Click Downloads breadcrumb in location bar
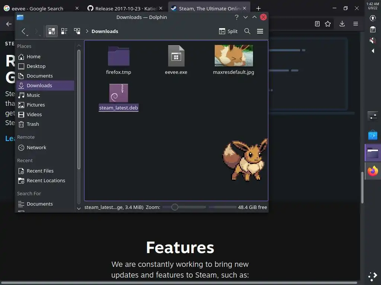The height and width of the screenshot is (285, 381). (x=105, y=31)
